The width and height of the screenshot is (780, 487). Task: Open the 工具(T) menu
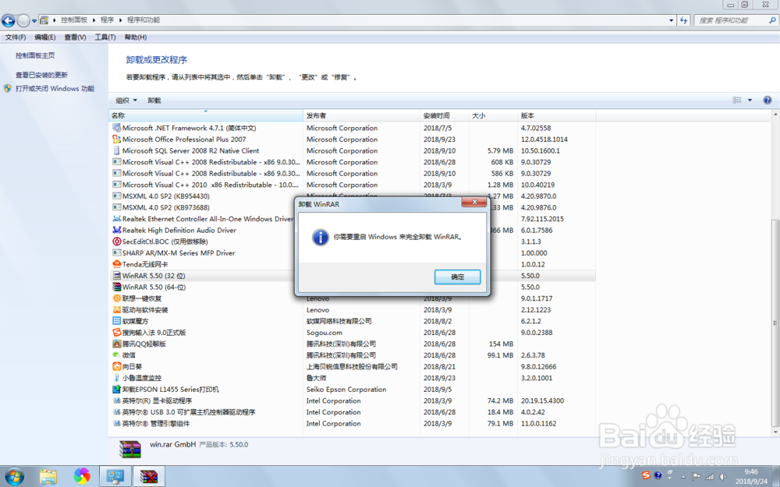click(105, 37)
